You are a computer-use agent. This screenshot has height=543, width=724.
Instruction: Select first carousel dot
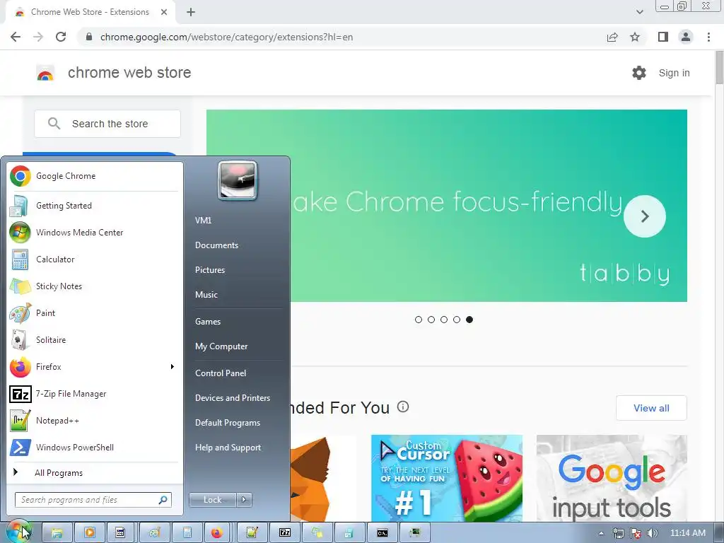click(x=419, y=320)
